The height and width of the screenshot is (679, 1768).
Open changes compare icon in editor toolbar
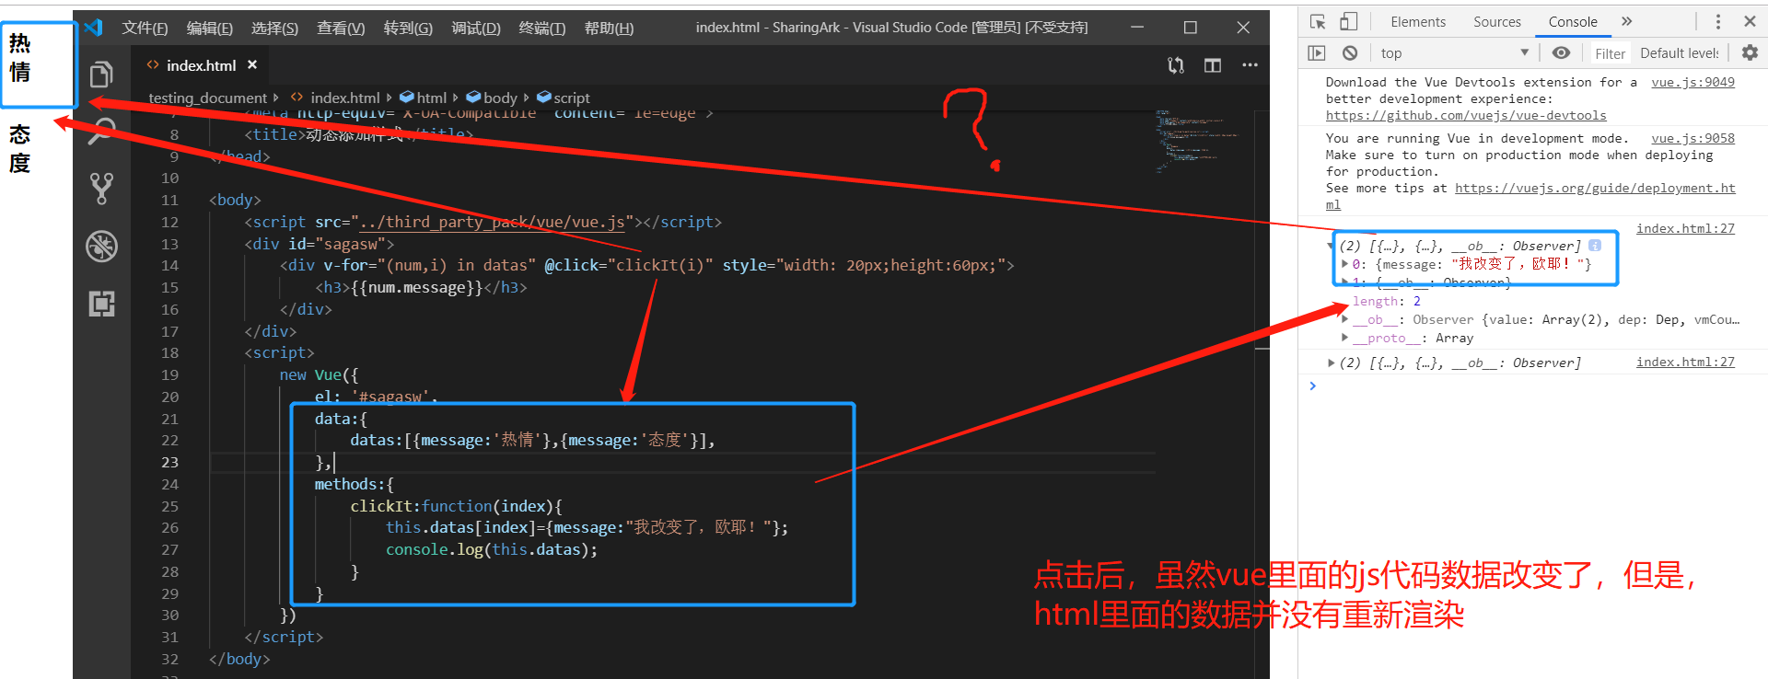click(1176, 65)
